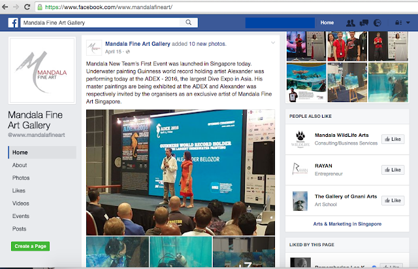Open the Photos section
This screenshot has width=418, height=269.
coord(21,178)
